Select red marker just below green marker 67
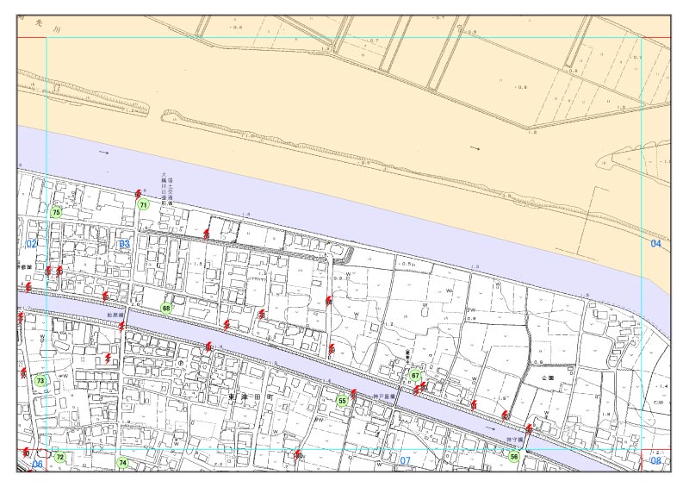This screenshot has width=689, height=487. pos(418,390)
